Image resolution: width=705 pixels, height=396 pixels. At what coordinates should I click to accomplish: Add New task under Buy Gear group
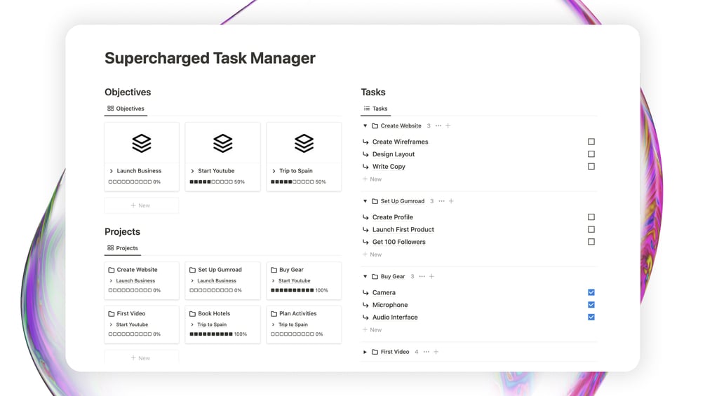pos(372,330)
